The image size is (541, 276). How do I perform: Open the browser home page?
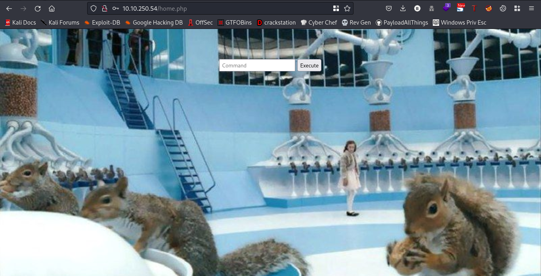coord(52,8)
